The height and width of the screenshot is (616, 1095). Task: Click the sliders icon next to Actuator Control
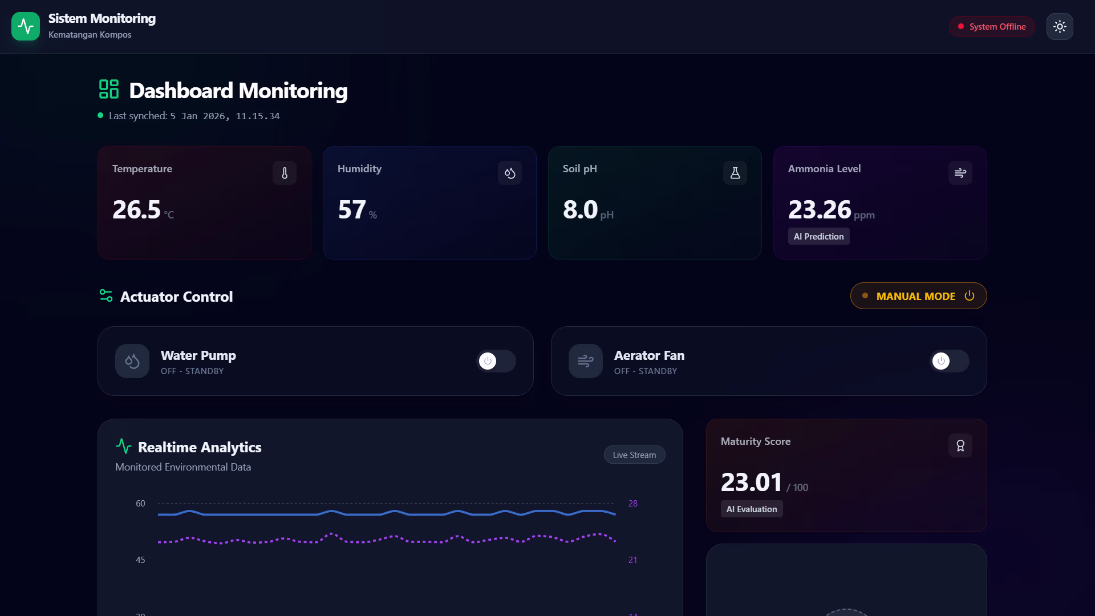coord(106,296)
